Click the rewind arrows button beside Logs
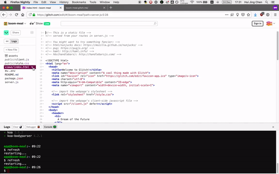Screen dimensions: 279x174 pos(7,41)
